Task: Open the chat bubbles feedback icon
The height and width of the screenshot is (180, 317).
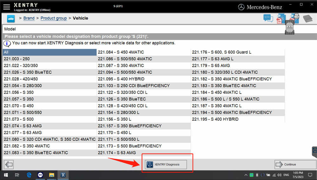Action: 268,18
